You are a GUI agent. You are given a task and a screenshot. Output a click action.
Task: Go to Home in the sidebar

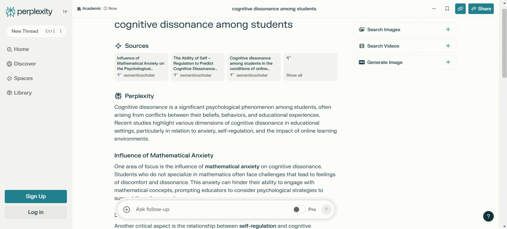pos(18,49)
